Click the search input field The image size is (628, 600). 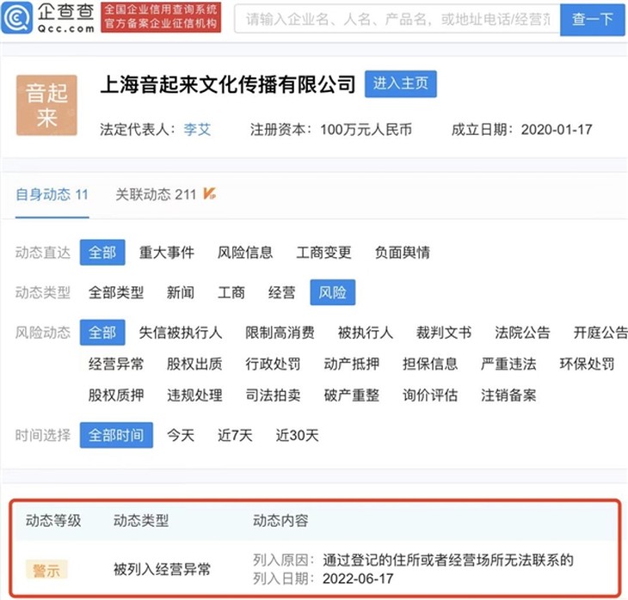(396, 19)
